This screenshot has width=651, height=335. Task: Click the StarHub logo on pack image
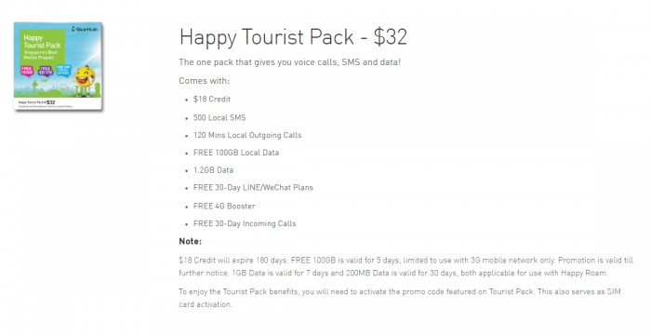click(x=86, y=29)
